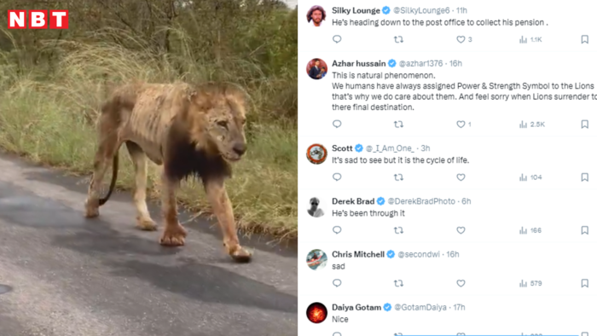Bookmark Derek Brad's tweet
The height and width of the screenshot is (336, 597).
[584, 230]
